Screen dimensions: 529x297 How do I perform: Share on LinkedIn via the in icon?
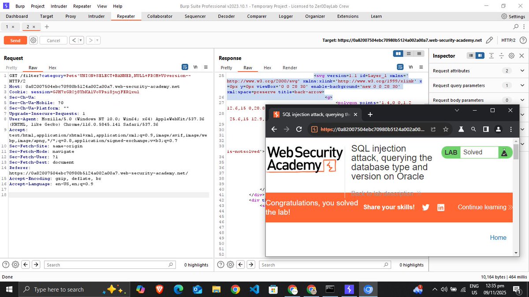441,207
